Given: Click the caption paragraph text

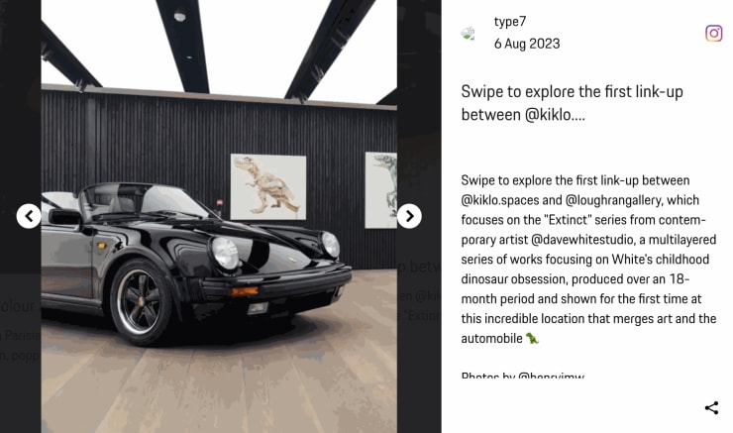Looking at the screenshot, I should [x=588, y=259].
